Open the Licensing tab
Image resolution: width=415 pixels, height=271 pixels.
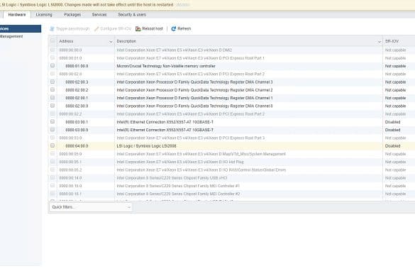click(x=44, y=15)
